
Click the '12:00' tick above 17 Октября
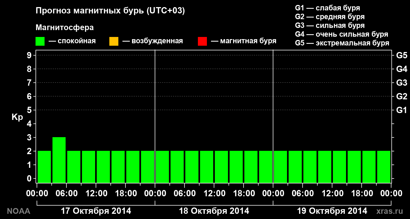96,194
